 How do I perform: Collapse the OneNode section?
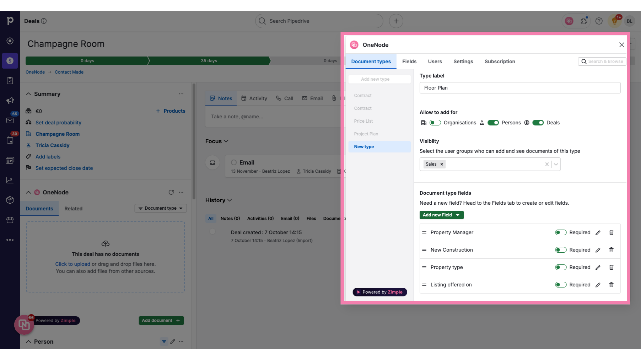pyautogui.click(x=28, y=192)
